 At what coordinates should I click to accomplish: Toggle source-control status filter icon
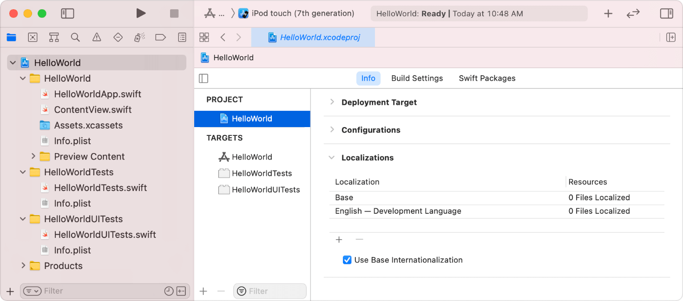(x=181, y=291)
